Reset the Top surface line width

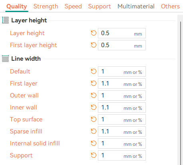(x=93, y=119)
